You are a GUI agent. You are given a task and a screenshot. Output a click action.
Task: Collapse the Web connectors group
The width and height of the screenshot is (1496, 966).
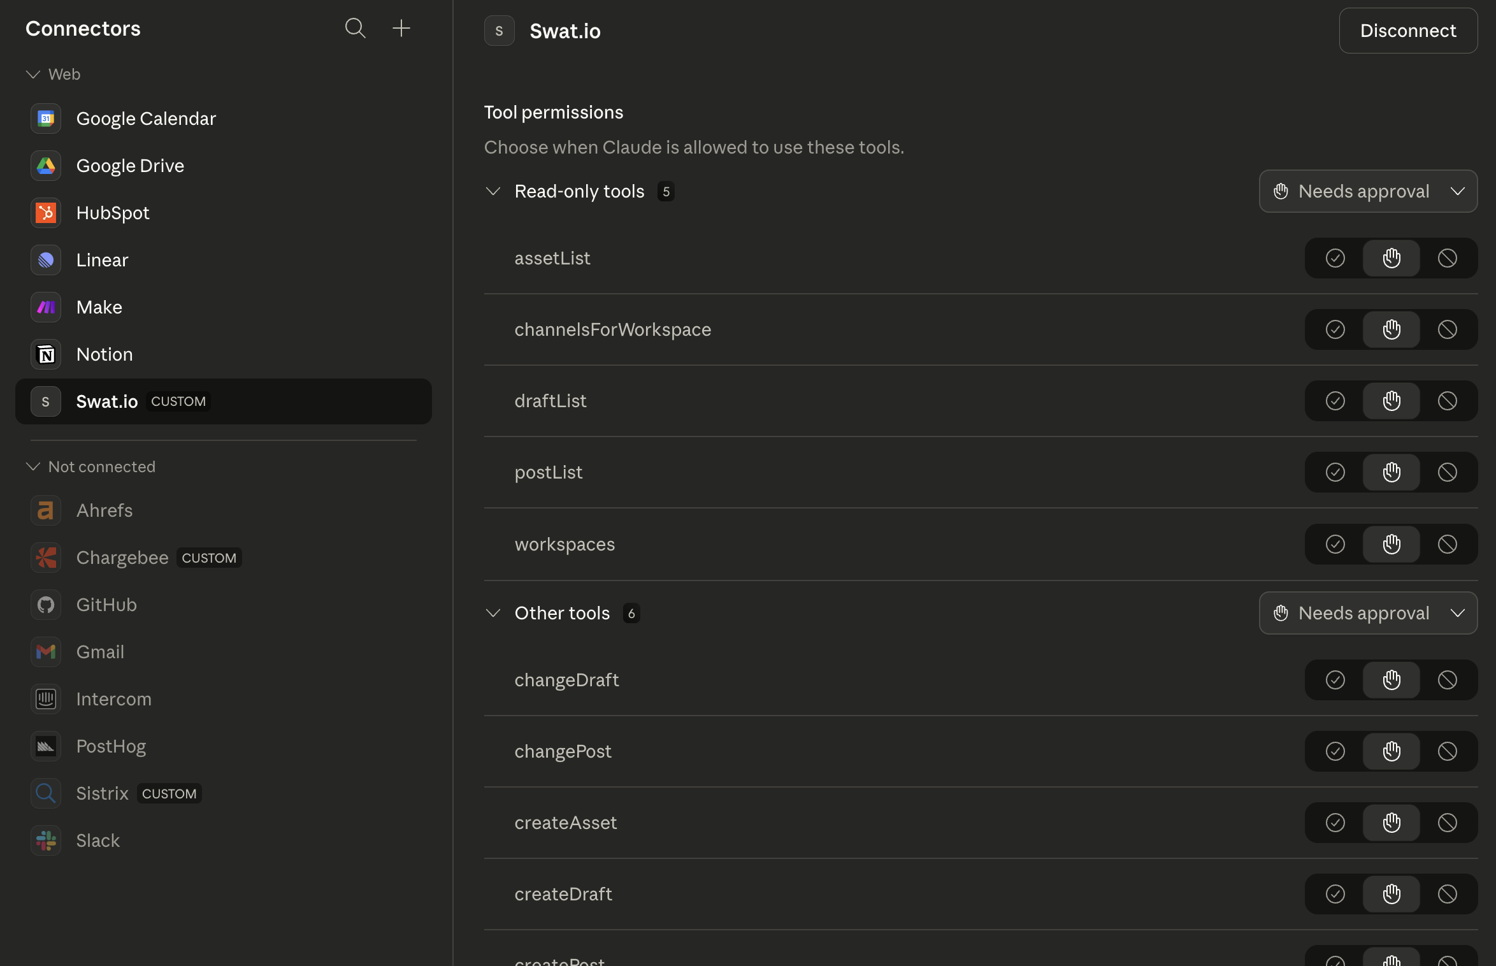[x=33, y=75]
